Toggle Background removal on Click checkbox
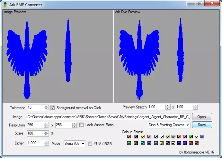 point(53,108)
